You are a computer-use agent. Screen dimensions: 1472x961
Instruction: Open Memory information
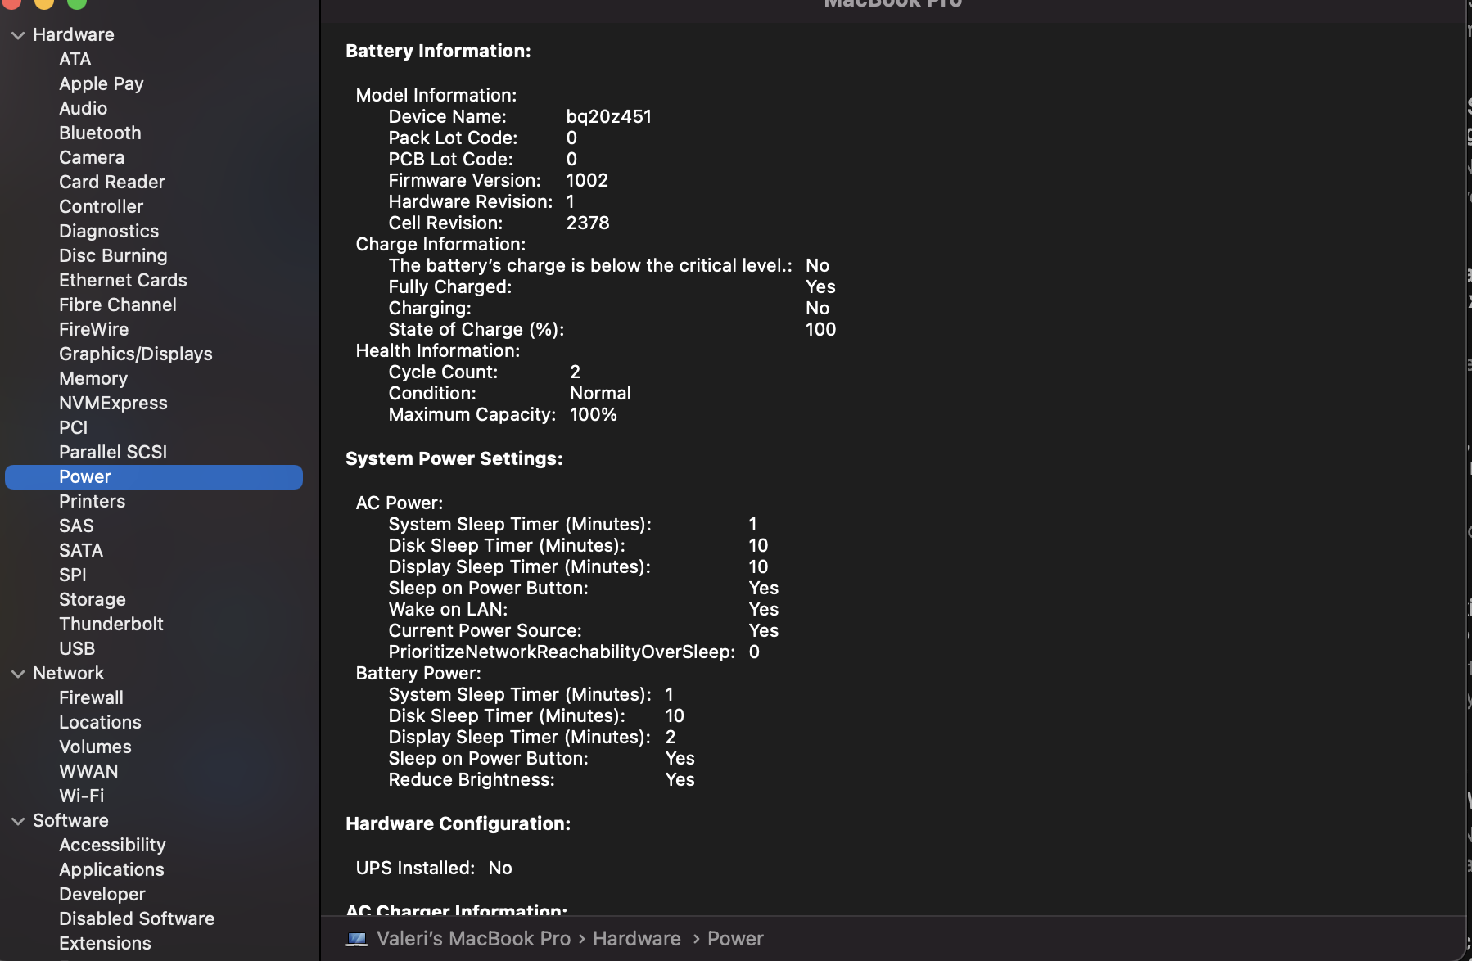(x=93, y=378)
